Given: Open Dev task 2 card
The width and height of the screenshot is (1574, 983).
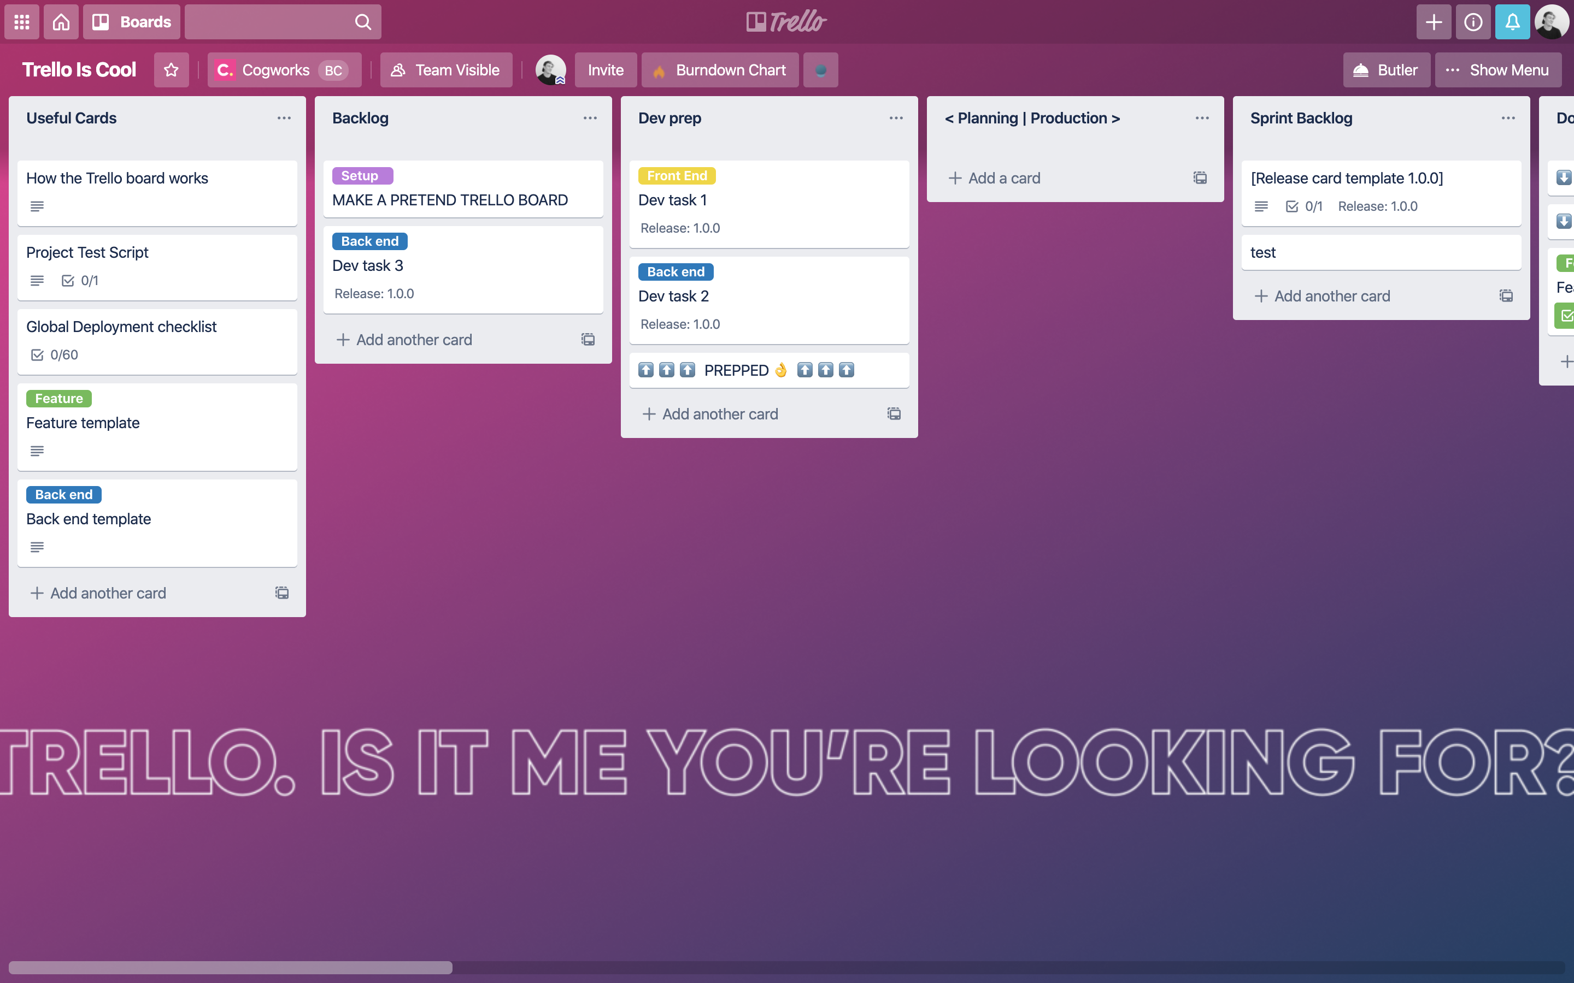Looking at the screenshot, I should pos(770,300).
